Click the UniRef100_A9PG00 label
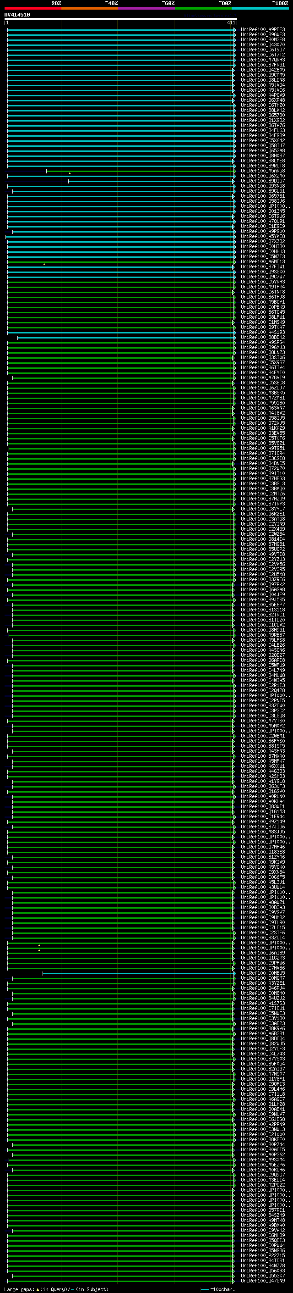The width and height of the screenshot is (293, 1293). click(x=262, y=231)
